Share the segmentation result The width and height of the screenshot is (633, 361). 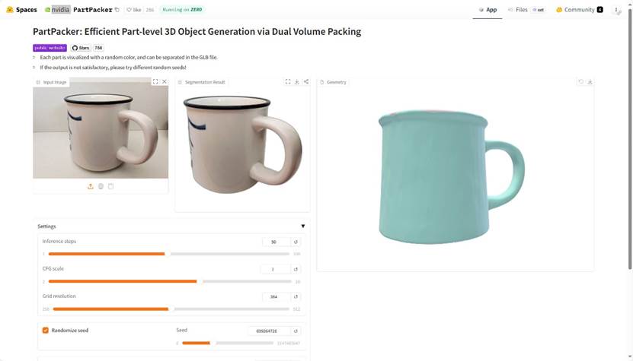click(x=306, y=81)
